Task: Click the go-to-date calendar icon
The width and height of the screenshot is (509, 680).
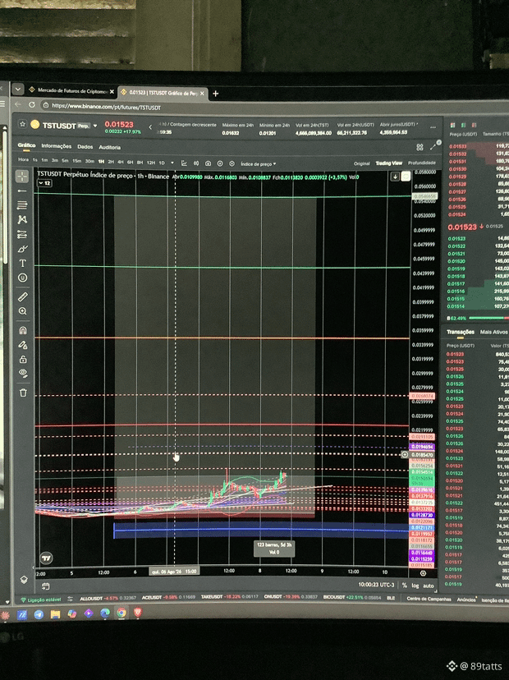Action: point(45,586)
